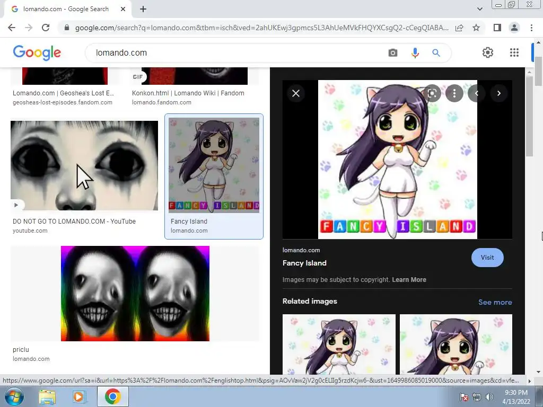Open the Fancy Island result thumbnail
This screenshot has width=543, height=407.
coord(214,165)
